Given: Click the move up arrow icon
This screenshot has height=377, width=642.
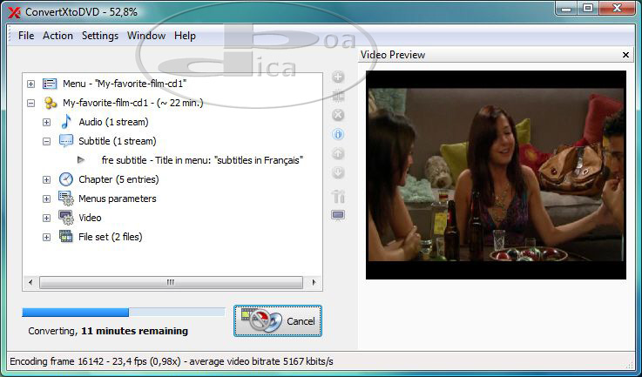Looking at the screenshot, I should click(338, 154).
